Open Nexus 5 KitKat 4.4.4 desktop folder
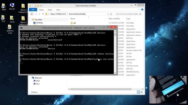 pyautogui.click(x=23, y=21)
